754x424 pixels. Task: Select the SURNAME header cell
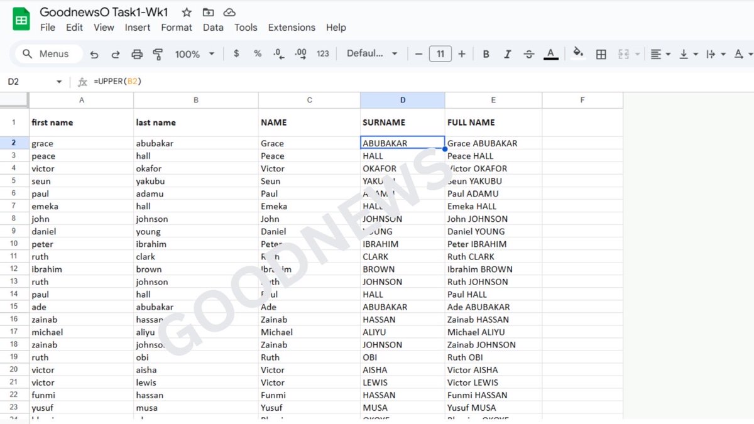(403, 122)
